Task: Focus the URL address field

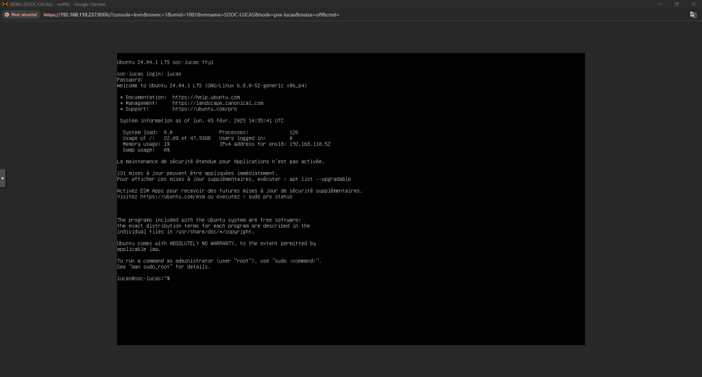Action: pyautogui.click(x=274, y=14)
